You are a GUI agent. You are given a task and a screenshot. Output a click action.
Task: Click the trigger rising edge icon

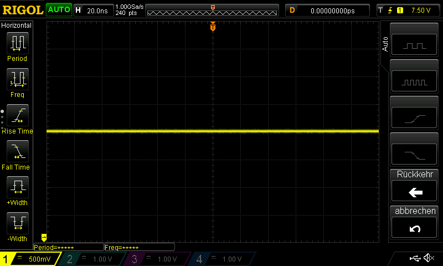click(x=390, y=11)
